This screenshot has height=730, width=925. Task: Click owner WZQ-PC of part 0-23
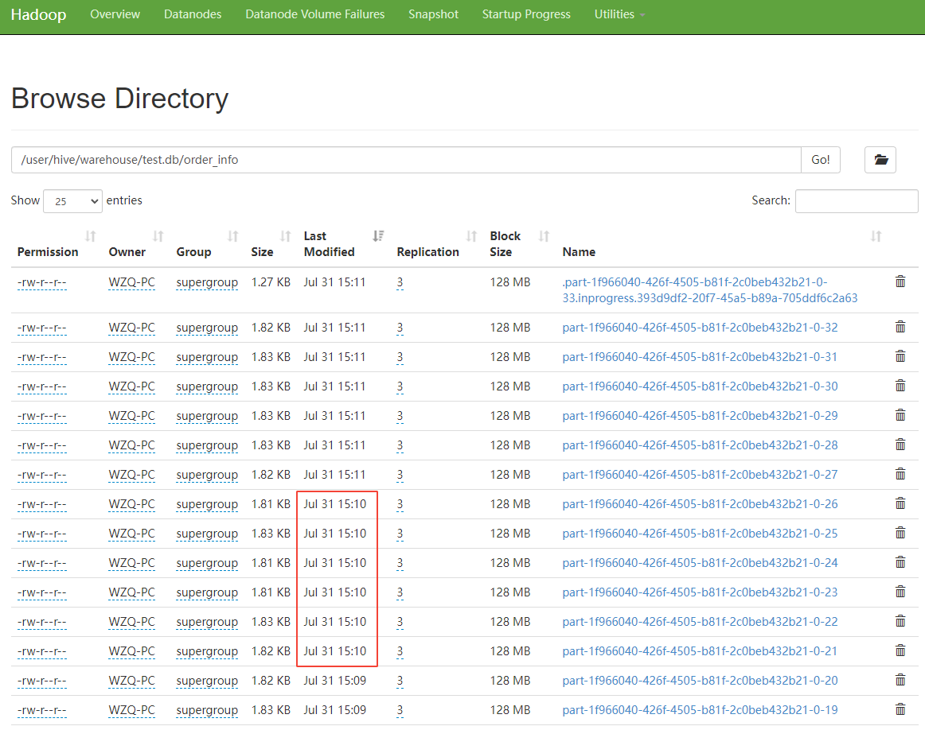coord(131,592)
